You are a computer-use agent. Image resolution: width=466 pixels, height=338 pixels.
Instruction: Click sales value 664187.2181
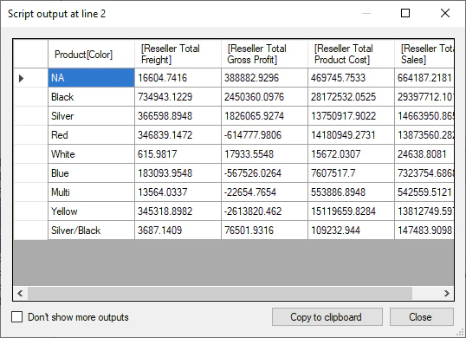424,78
